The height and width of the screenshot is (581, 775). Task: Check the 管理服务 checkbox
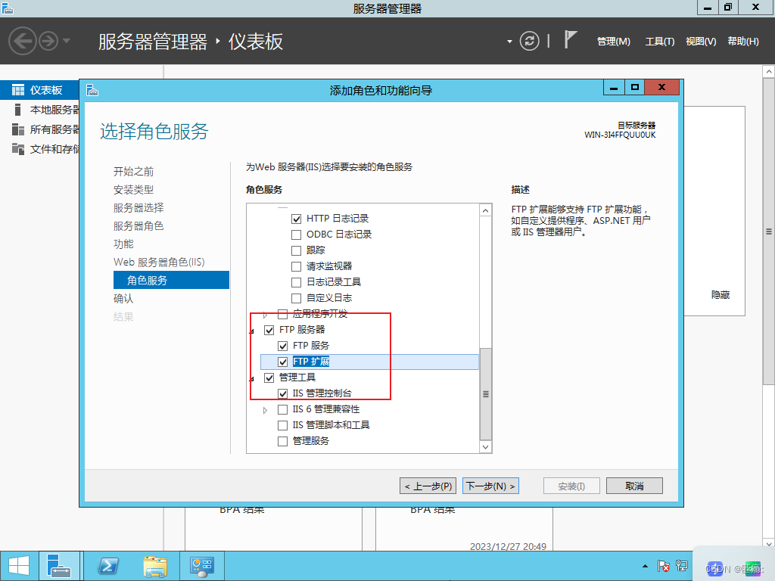(283, 441)
